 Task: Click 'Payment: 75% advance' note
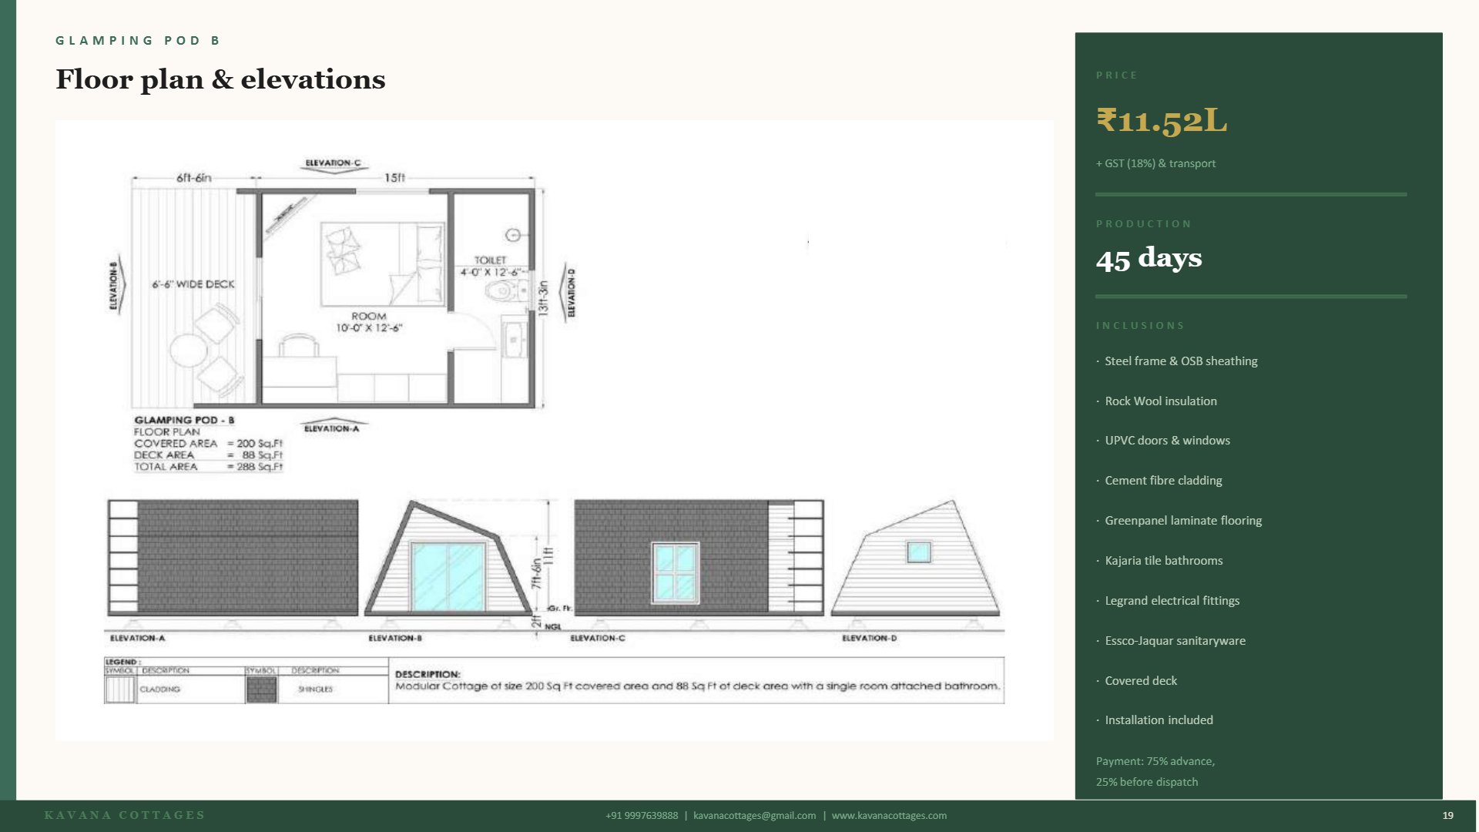tap(1155, 761)
